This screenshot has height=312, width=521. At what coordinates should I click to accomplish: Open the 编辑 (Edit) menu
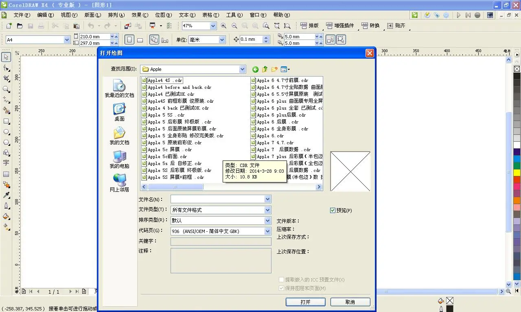[x=45, y=15]
